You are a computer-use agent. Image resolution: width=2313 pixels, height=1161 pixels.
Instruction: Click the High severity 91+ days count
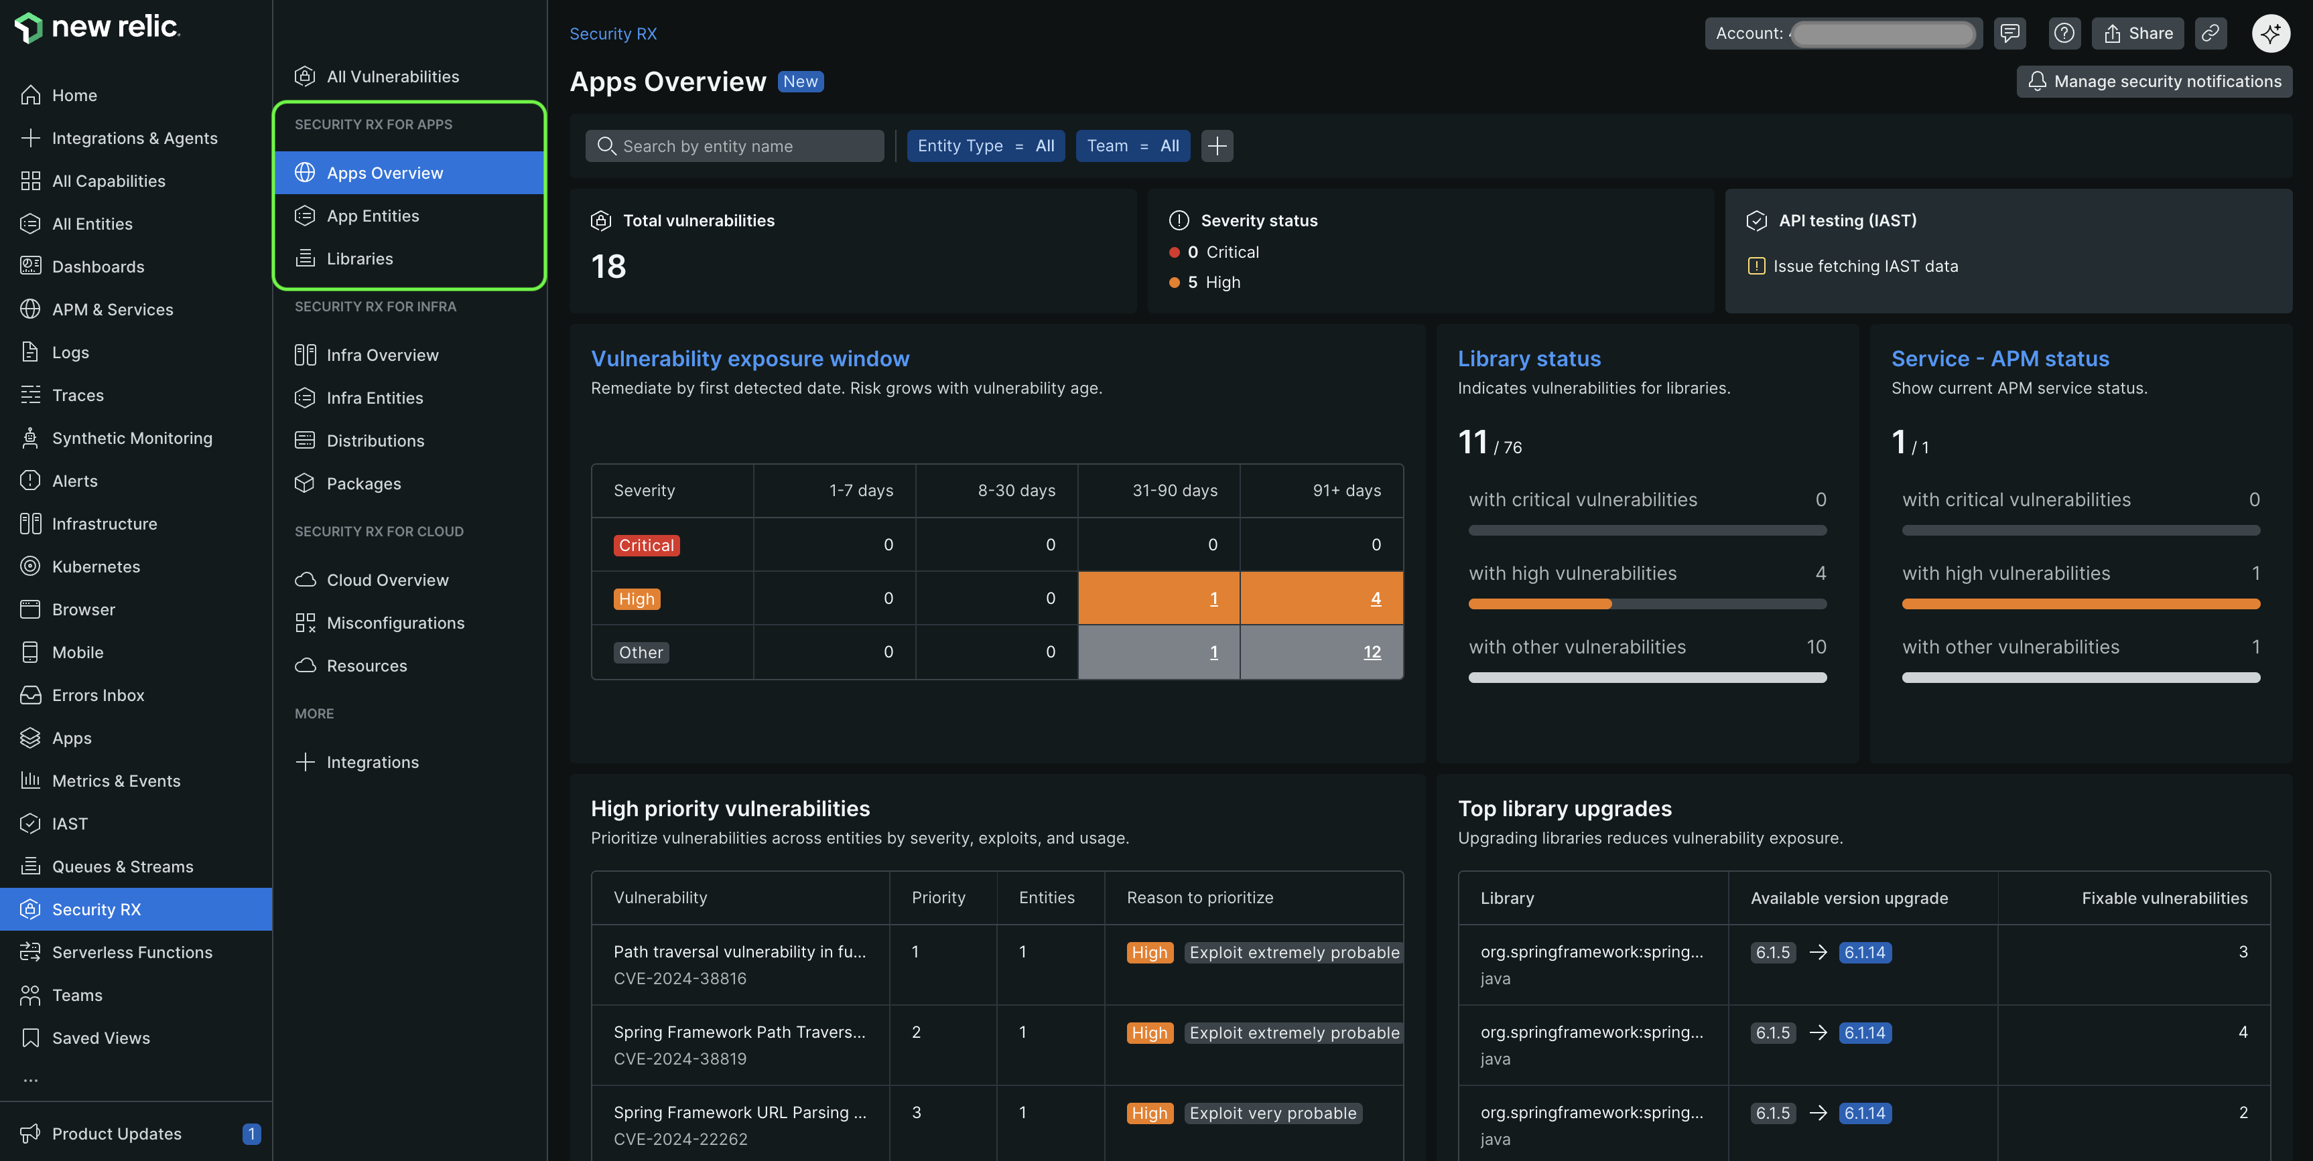click(x=1375, y=599)
